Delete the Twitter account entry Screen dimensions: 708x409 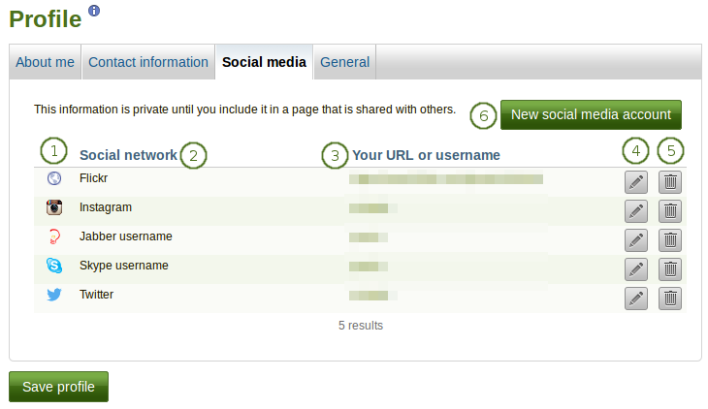[670, 299]
